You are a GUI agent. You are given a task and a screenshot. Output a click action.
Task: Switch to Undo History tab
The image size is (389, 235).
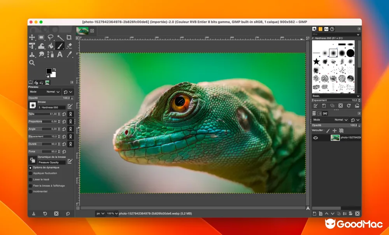click(42, 82)
